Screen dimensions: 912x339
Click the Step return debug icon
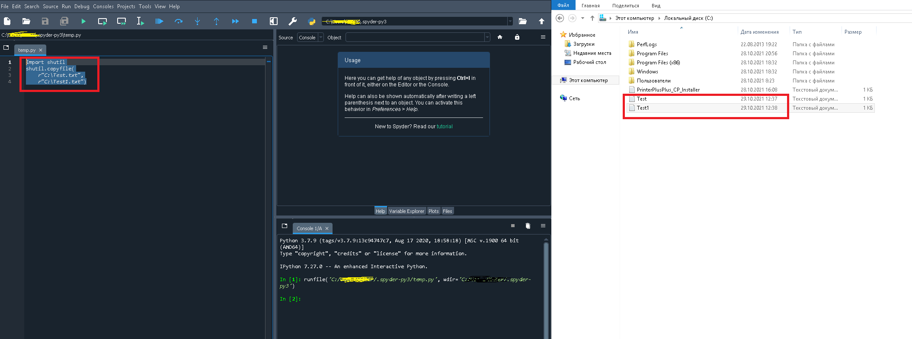tap(216, 21)
